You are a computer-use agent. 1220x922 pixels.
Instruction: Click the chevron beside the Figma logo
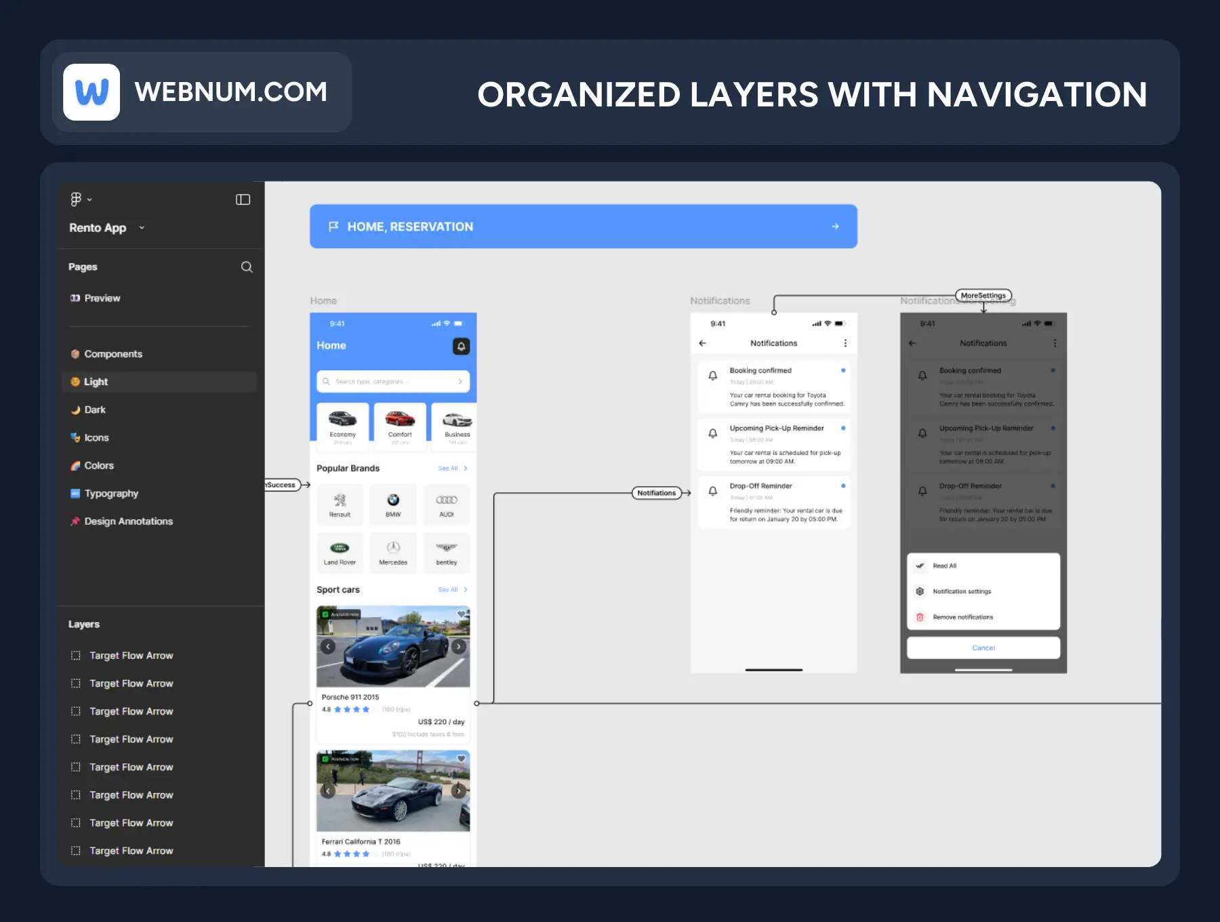(x=89, y=200)
